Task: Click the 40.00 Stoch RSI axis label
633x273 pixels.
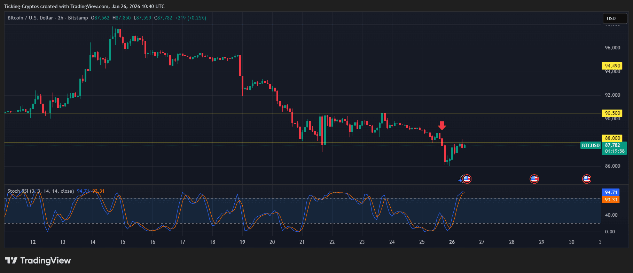Action: pyautogui.click(x=611, y=215)
